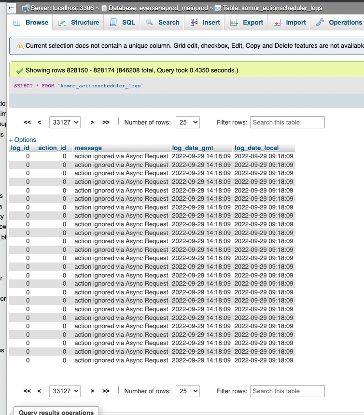Sort by log_id column header

[x=20, y=148]
